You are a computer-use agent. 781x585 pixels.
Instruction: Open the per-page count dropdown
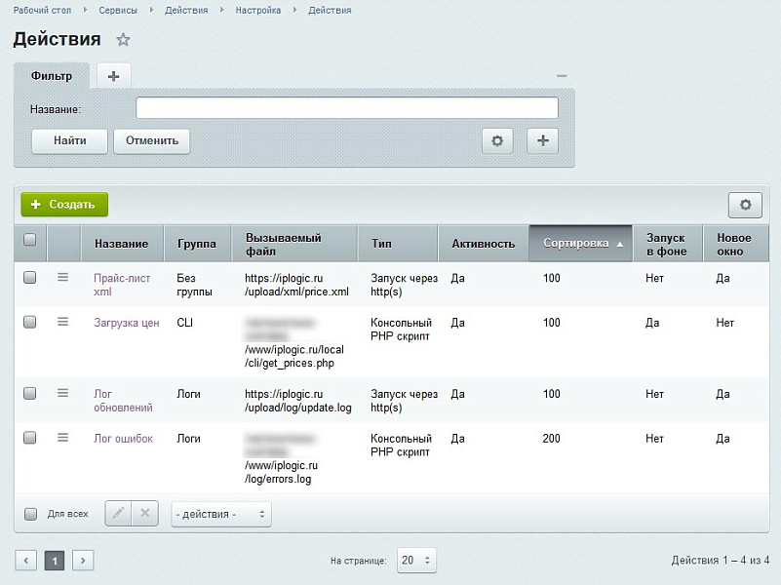click(x=416, y=561)
